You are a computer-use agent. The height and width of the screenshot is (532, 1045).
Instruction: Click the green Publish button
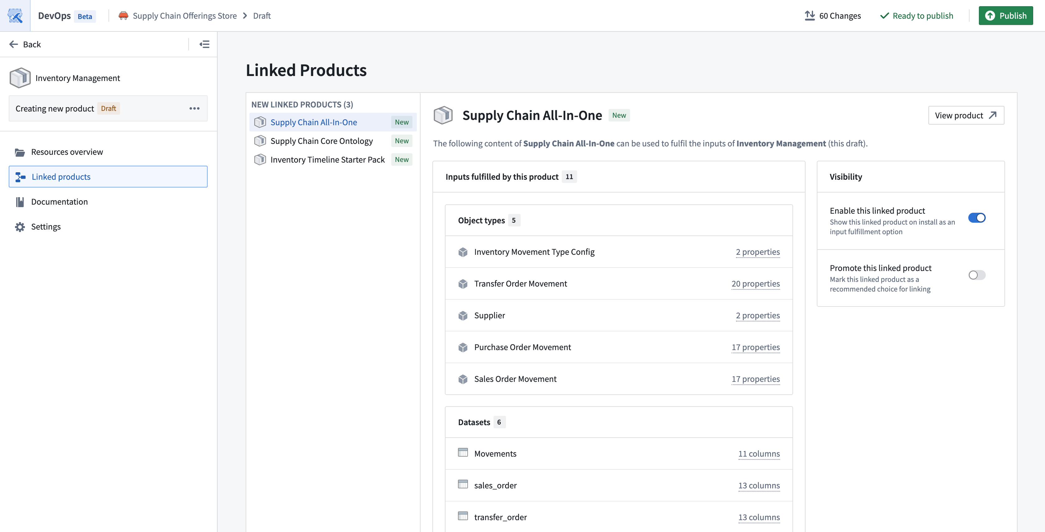pos(1005,15)
